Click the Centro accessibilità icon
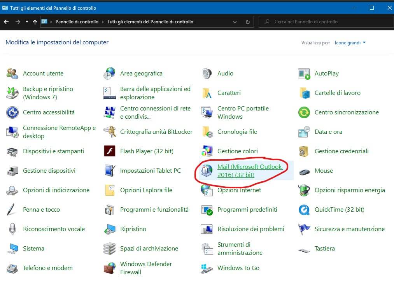 click(12, 112)
